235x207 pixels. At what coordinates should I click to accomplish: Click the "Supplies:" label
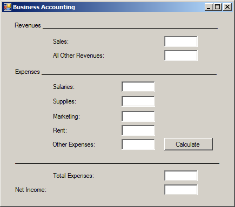(x=64, y=101)
